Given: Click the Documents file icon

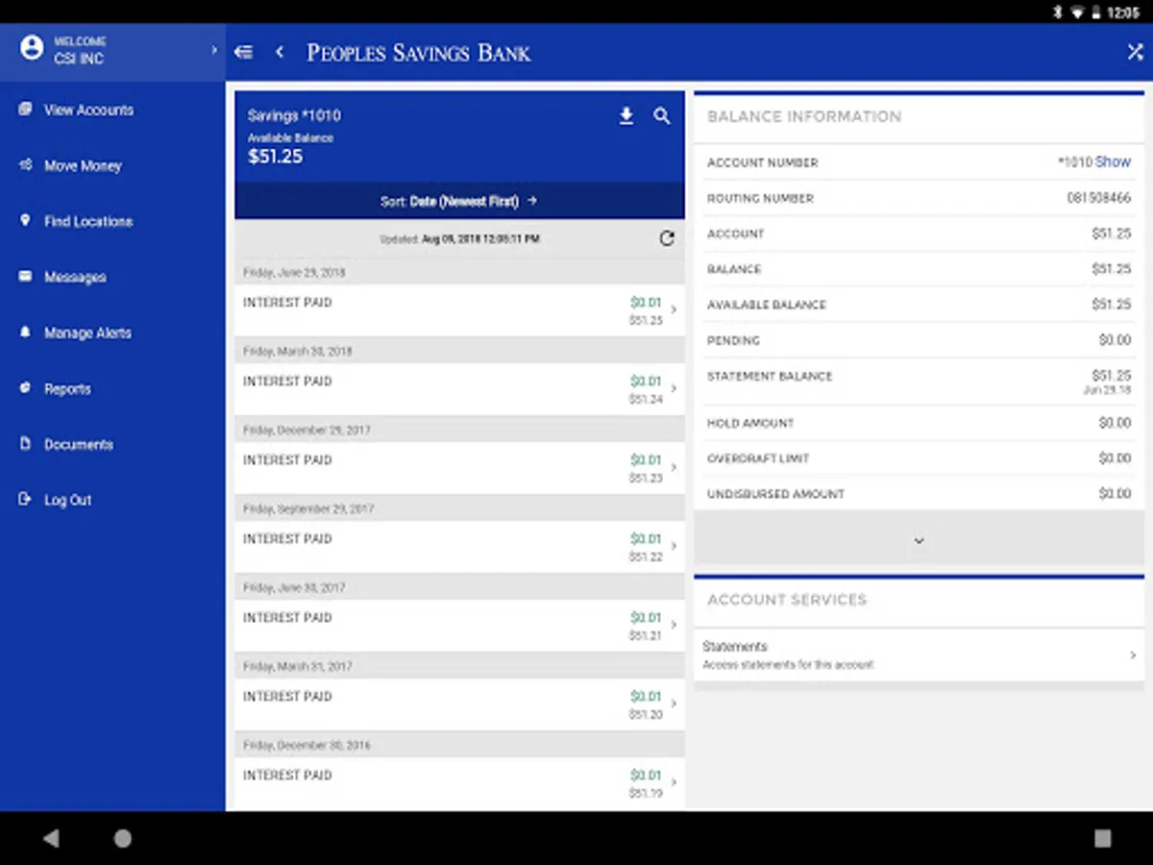Looking at the screenshot, I should [25, 444].
